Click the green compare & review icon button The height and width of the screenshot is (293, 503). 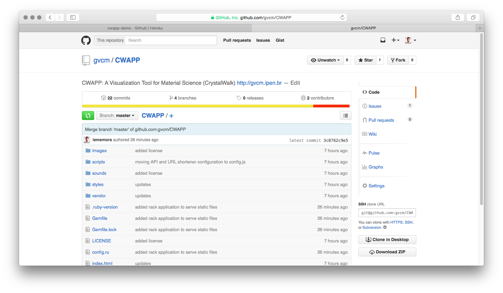click(x=88, y=116)
